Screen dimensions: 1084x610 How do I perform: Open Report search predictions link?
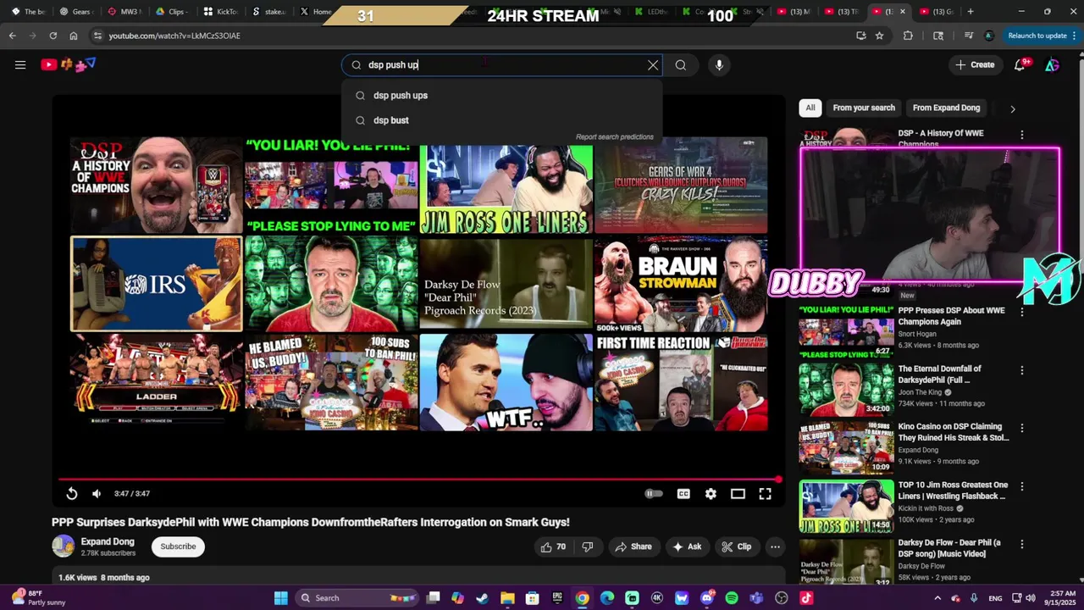point(614,136)
